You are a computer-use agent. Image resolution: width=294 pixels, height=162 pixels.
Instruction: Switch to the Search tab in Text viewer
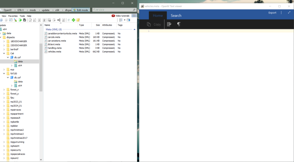(176, 16)
